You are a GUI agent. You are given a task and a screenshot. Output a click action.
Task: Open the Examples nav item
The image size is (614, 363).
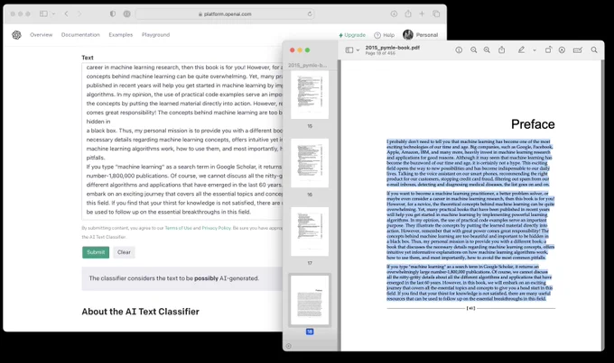pos(121,35)
